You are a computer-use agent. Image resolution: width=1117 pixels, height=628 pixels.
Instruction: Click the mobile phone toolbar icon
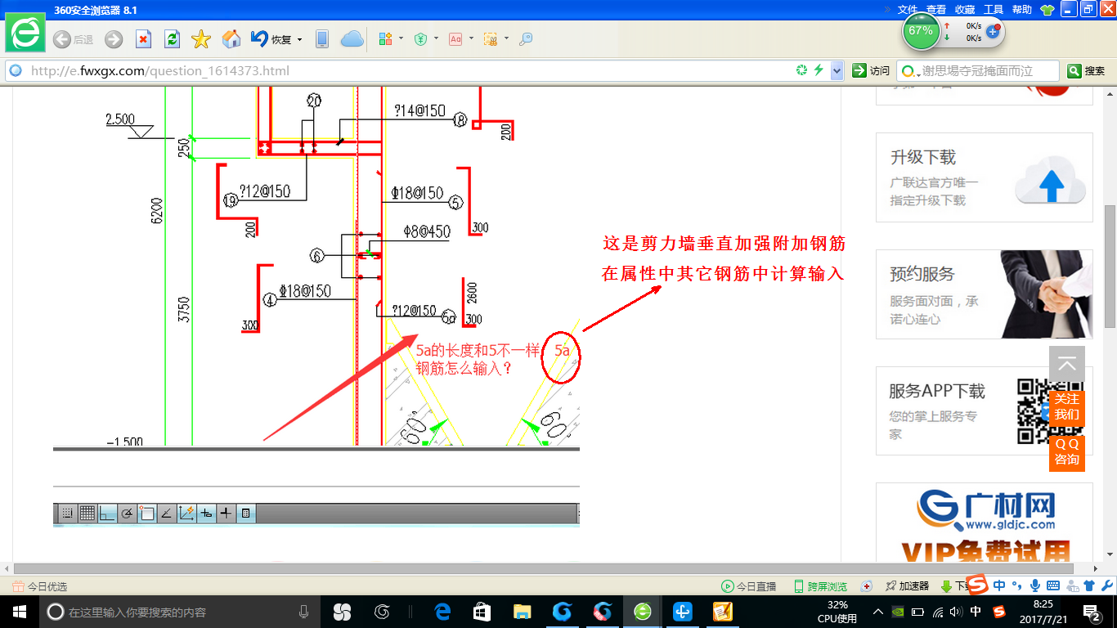[322, 39]
